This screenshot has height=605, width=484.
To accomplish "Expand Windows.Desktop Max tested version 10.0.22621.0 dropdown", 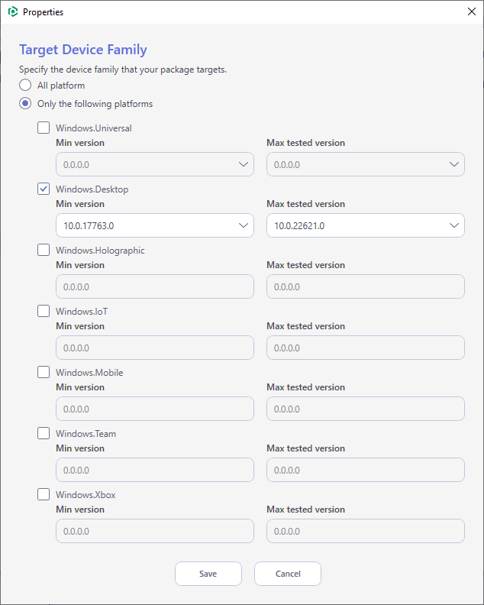I will pos(365,225).
